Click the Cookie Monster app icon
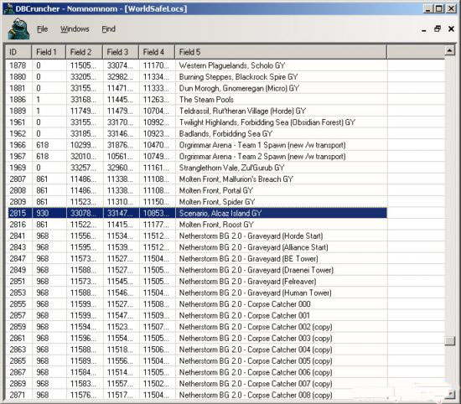 coord(18,28)
